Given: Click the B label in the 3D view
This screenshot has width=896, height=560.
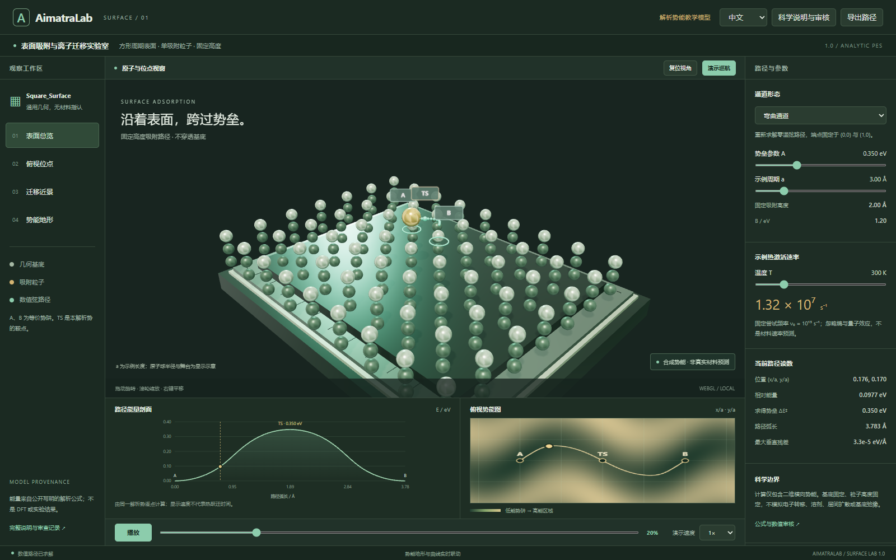Looking at the screenshot, I should coord(449,213).
